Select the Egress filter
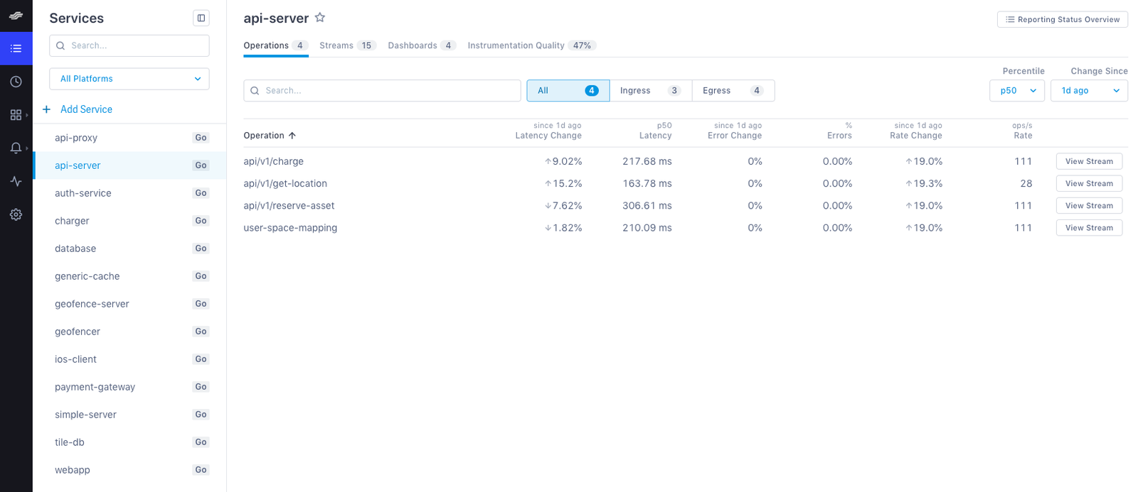Image resolution: width=1138 pixels, height=492 pixels. pyautogui.click(x=733, y=91)
